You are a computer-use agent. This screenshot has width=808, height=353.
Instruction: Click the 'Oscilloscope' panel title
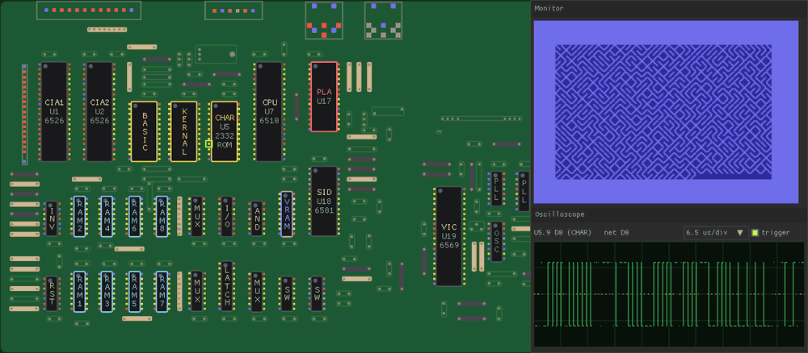coord(559,214)
